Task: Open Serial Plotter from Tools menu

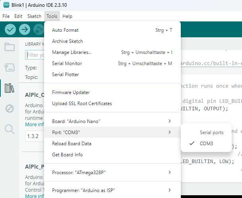Action: 112,75
